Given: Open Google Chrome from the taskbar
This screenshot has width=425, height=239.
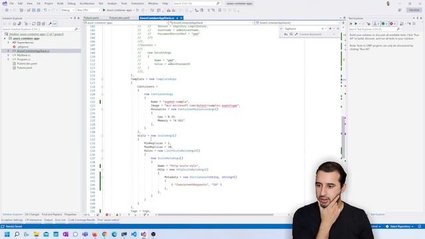Looking at the screenshot, I should (x=105, y=234).
